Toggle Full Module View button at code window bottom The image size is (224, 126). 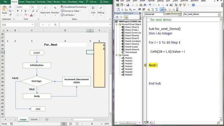point(147,122)
